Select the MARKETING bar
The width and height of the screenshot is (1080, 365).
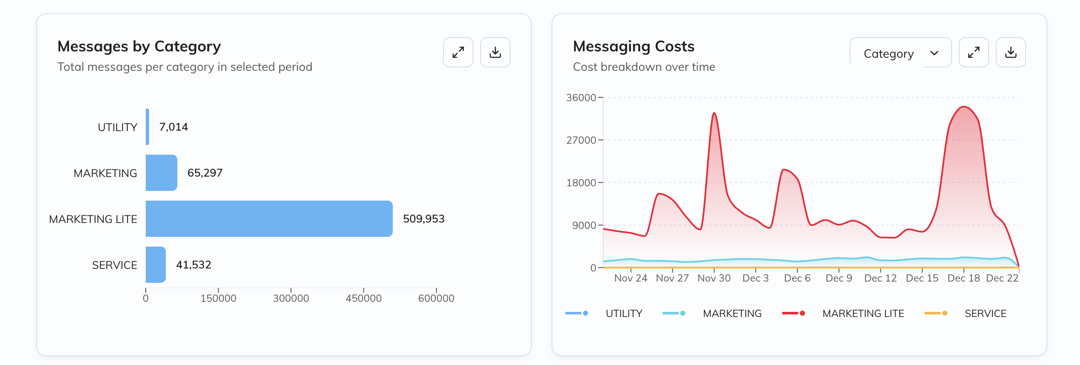(161, 173)
